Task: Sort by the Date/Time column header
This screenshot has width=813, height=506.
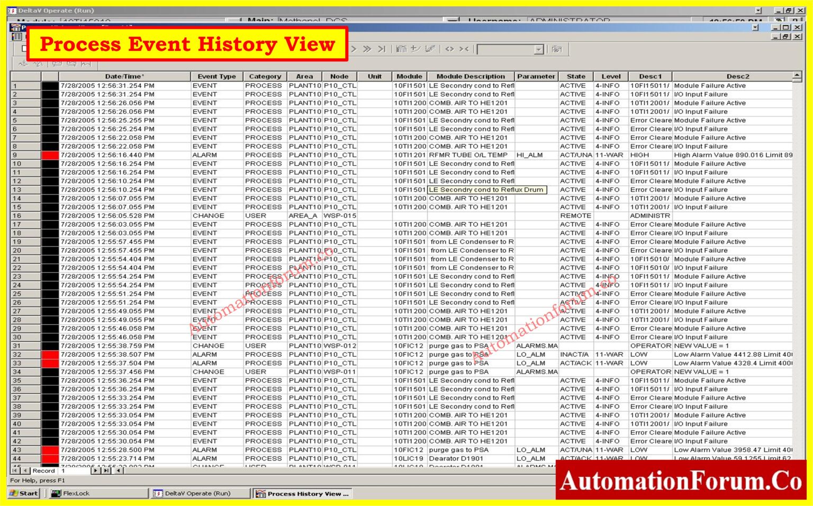Action: (124, 76)
